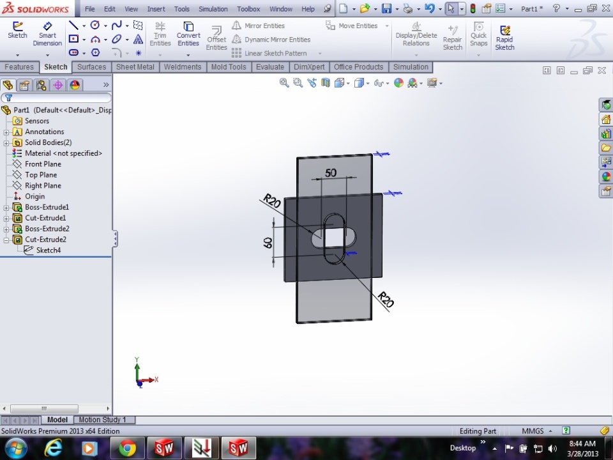Image resolution: width=613 pixels, height=460 pixels.
Task: Open the Tools menu
Action: pyautogui.click(x=182, y=8)
